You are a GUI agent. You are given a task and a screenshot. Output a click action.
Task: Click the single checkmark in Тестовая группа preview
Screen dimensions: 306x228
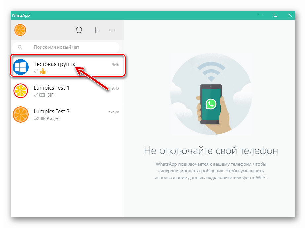tap(36, 71)
